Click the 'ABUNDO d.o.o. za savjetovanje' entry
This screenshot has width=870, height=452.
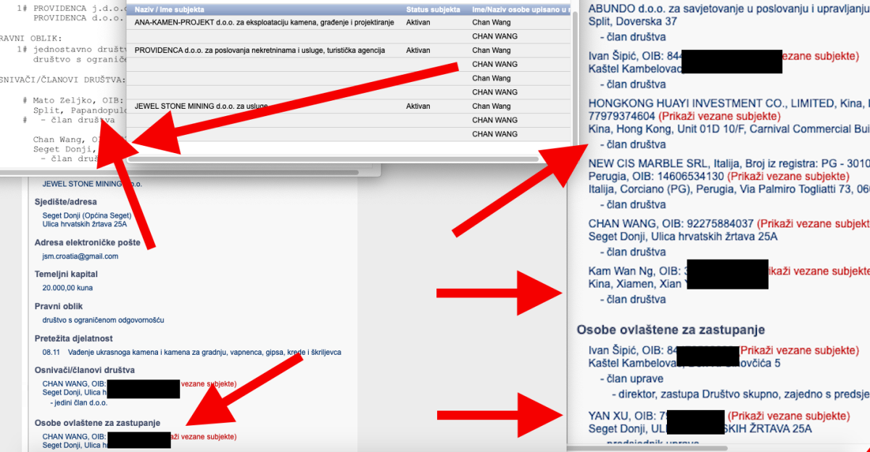729,8
